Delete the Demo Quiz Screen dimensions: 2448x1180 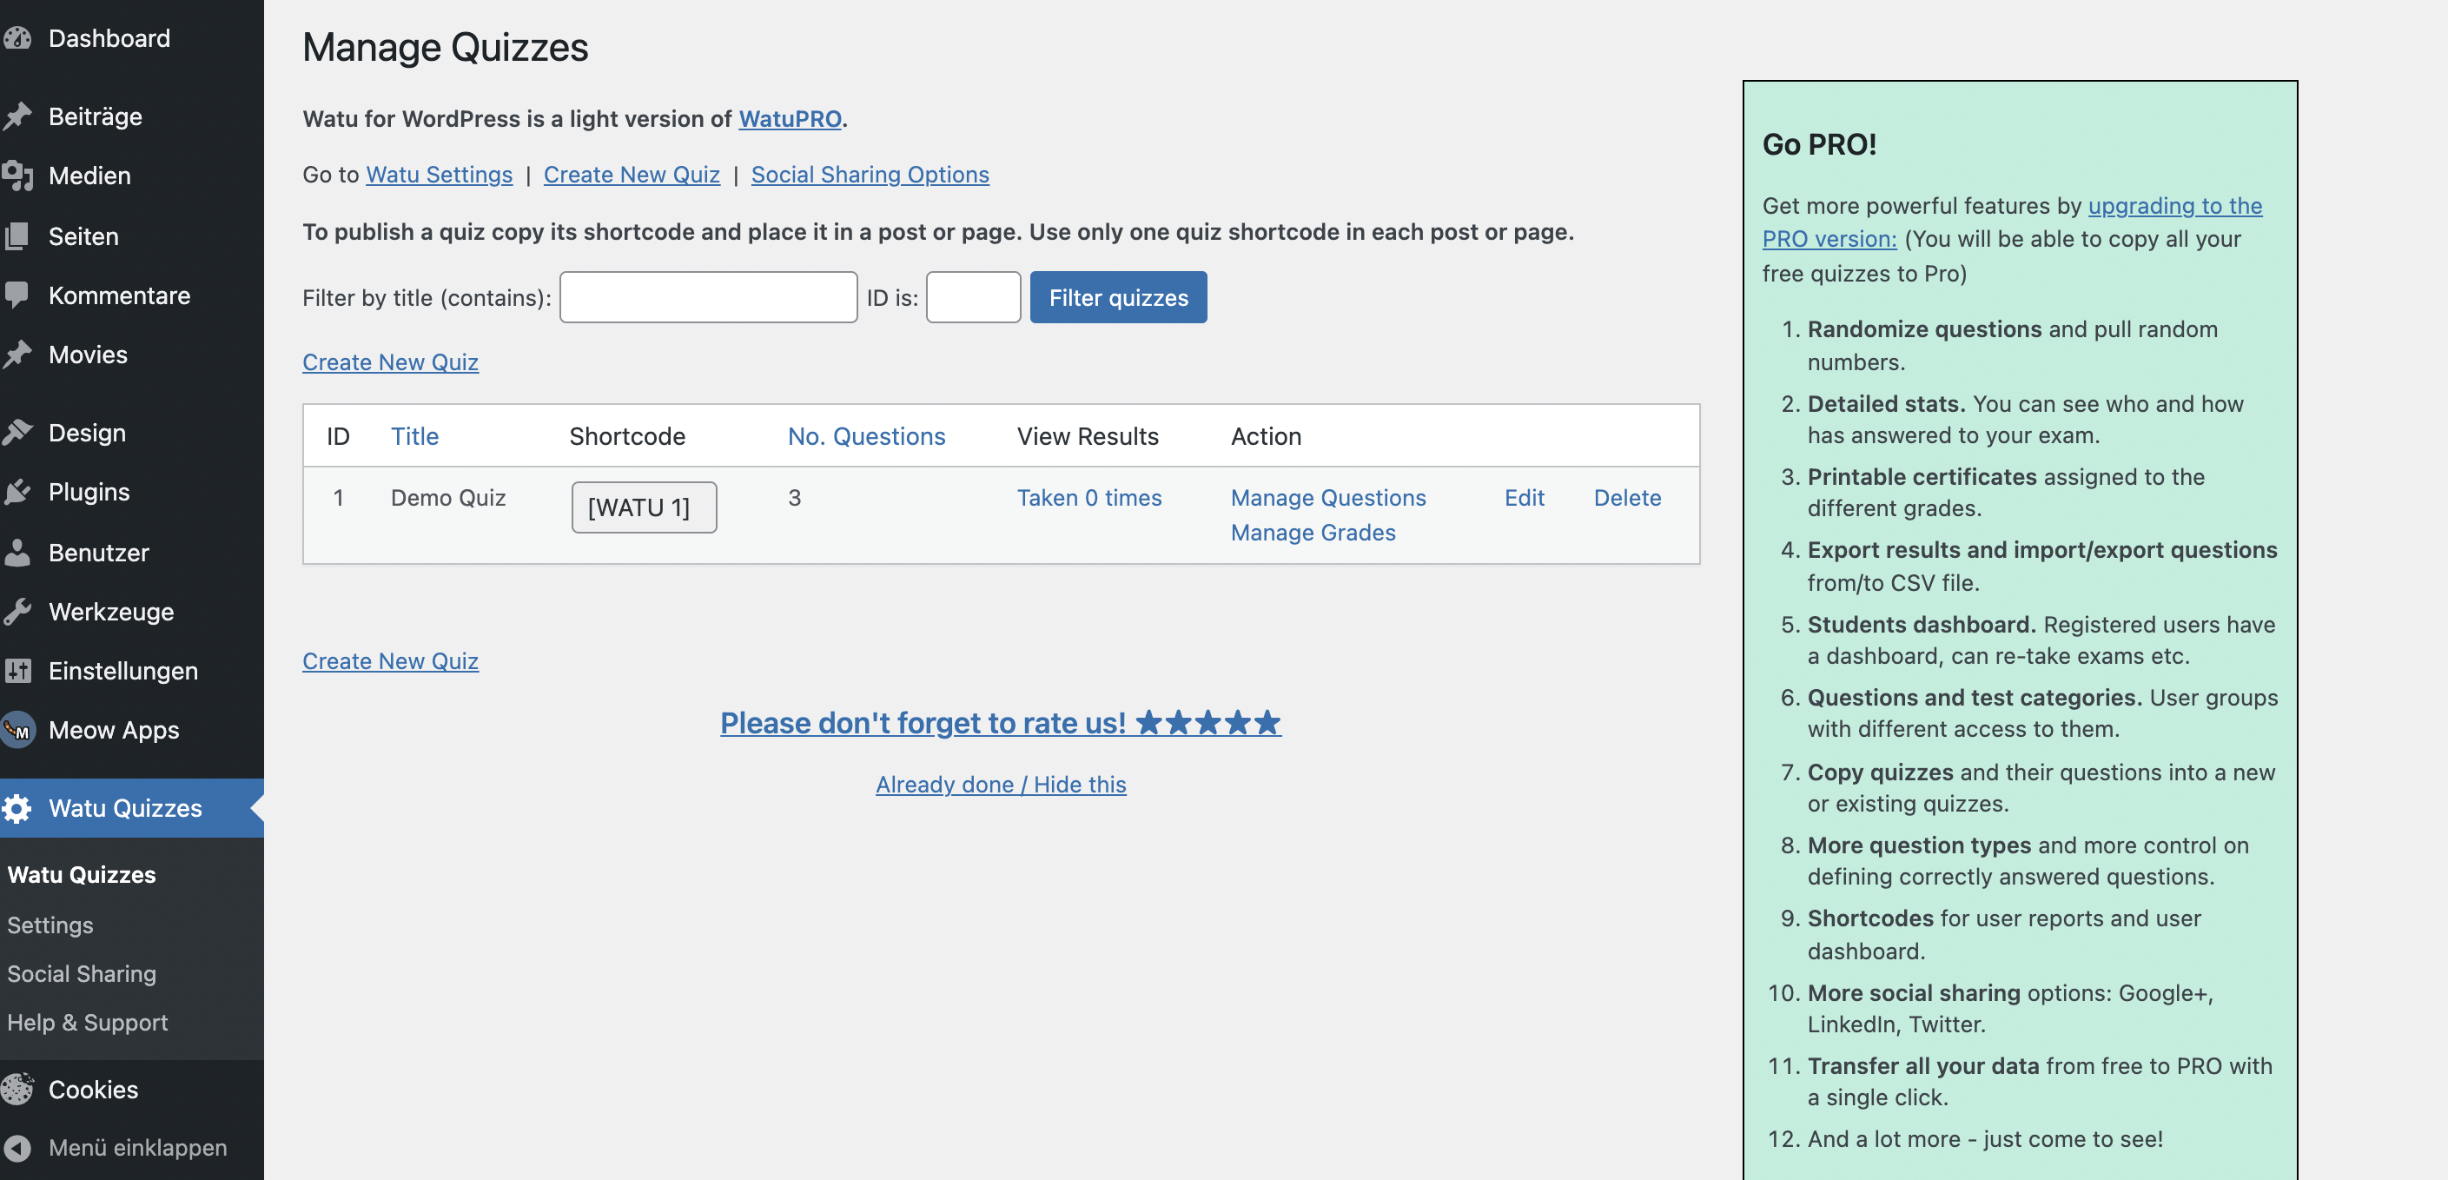pyautogui.click(x=1627, y=497)
